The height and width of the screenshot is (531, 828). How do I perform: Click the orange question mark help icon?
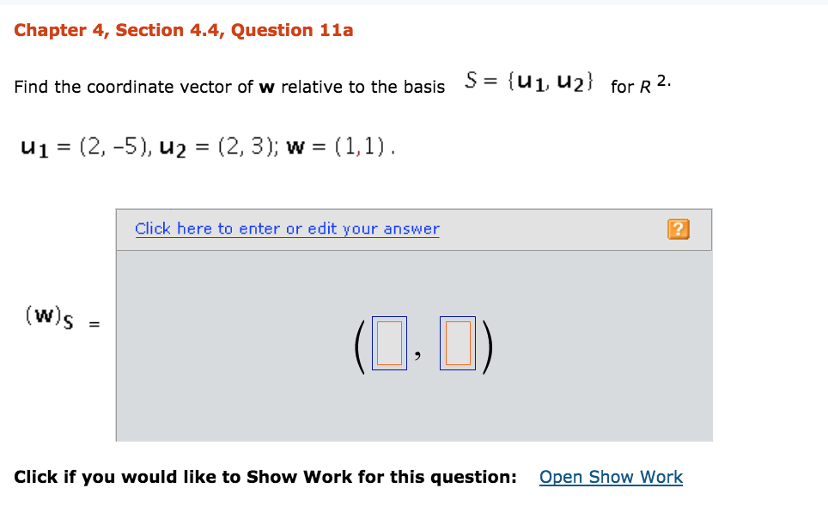[x=678, y=229]
